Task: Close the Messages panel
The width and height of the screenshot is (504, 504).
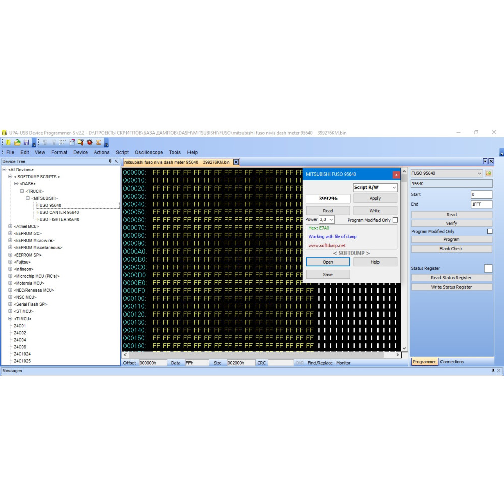Action: pos(499,370)
